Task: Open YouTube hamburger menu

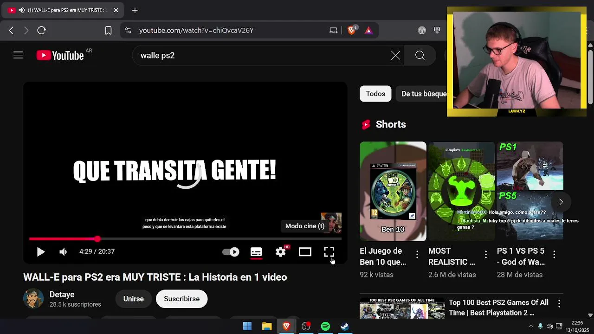Action: pos(18,56)
